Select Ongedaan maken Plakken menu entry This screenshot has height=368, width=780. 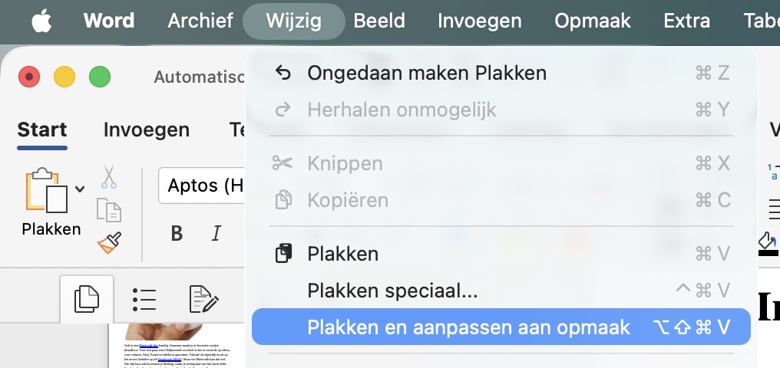[427, 73]
